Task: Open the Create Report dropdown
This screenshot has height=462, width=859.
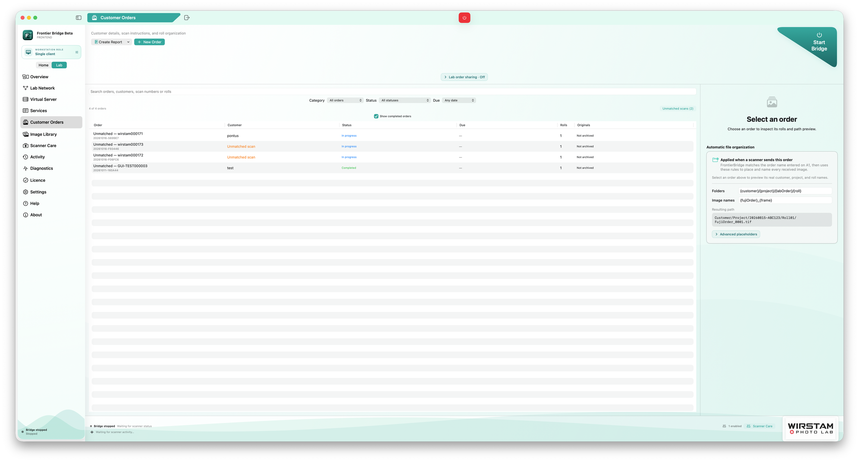Action: 111,42
